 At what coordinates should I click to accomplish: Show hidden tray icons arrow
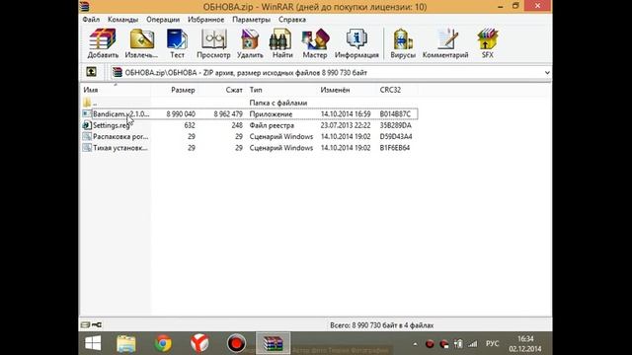tap(415, 344)
